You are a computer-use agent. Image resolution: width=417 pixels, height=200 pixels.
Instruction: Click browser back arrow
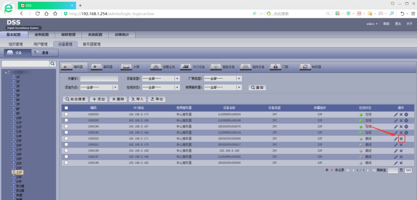(22, 13)
